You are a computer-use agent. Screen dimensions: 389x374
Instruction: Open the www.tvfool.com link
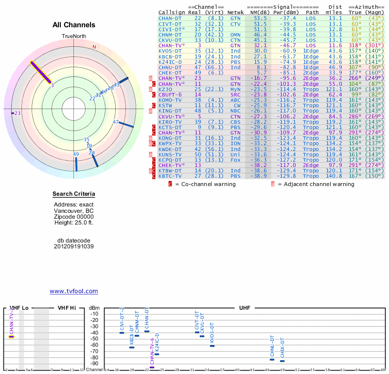(x=73, y=291)
